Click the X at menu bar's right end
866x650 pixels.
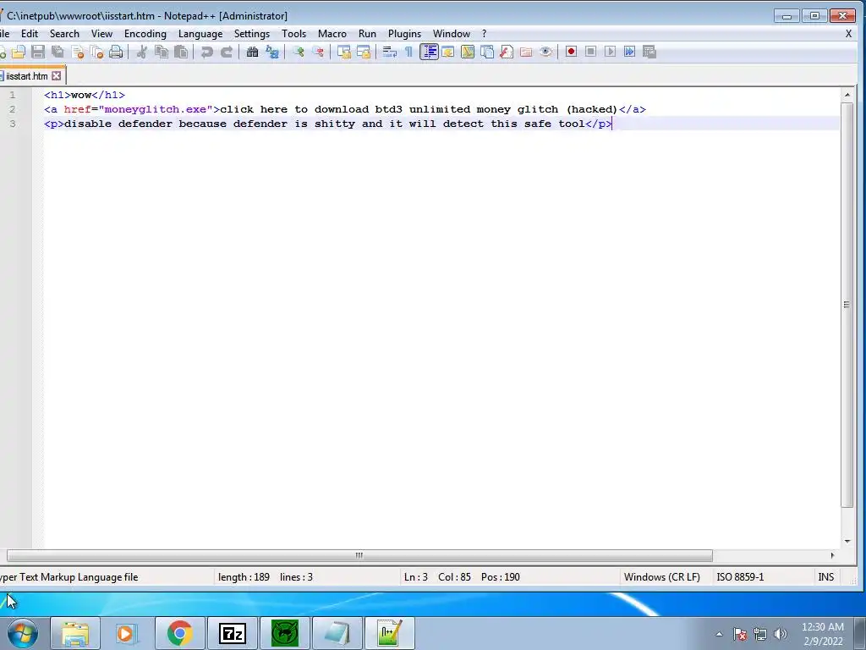pyautogui.click(x=848, y=34)
